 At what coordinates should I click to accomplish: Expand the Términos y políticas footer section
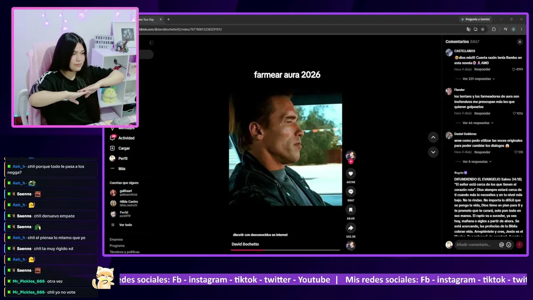(125, 252)
